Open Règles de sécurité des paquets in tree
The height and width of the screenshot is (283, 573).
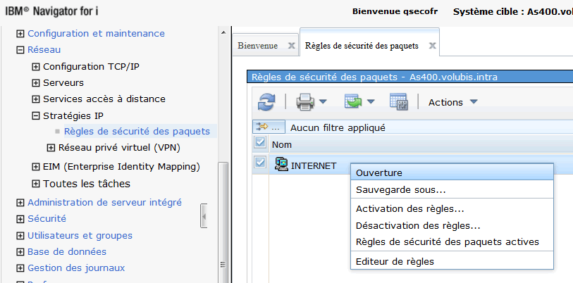pyautogui.click(x=137, y=131)
